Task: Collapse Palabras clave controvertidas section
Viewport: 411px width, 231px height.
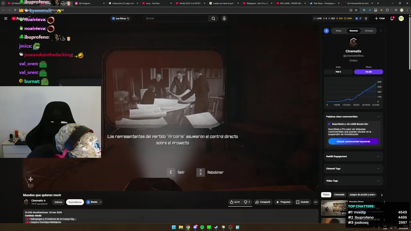Action: (x=378, y=116)
